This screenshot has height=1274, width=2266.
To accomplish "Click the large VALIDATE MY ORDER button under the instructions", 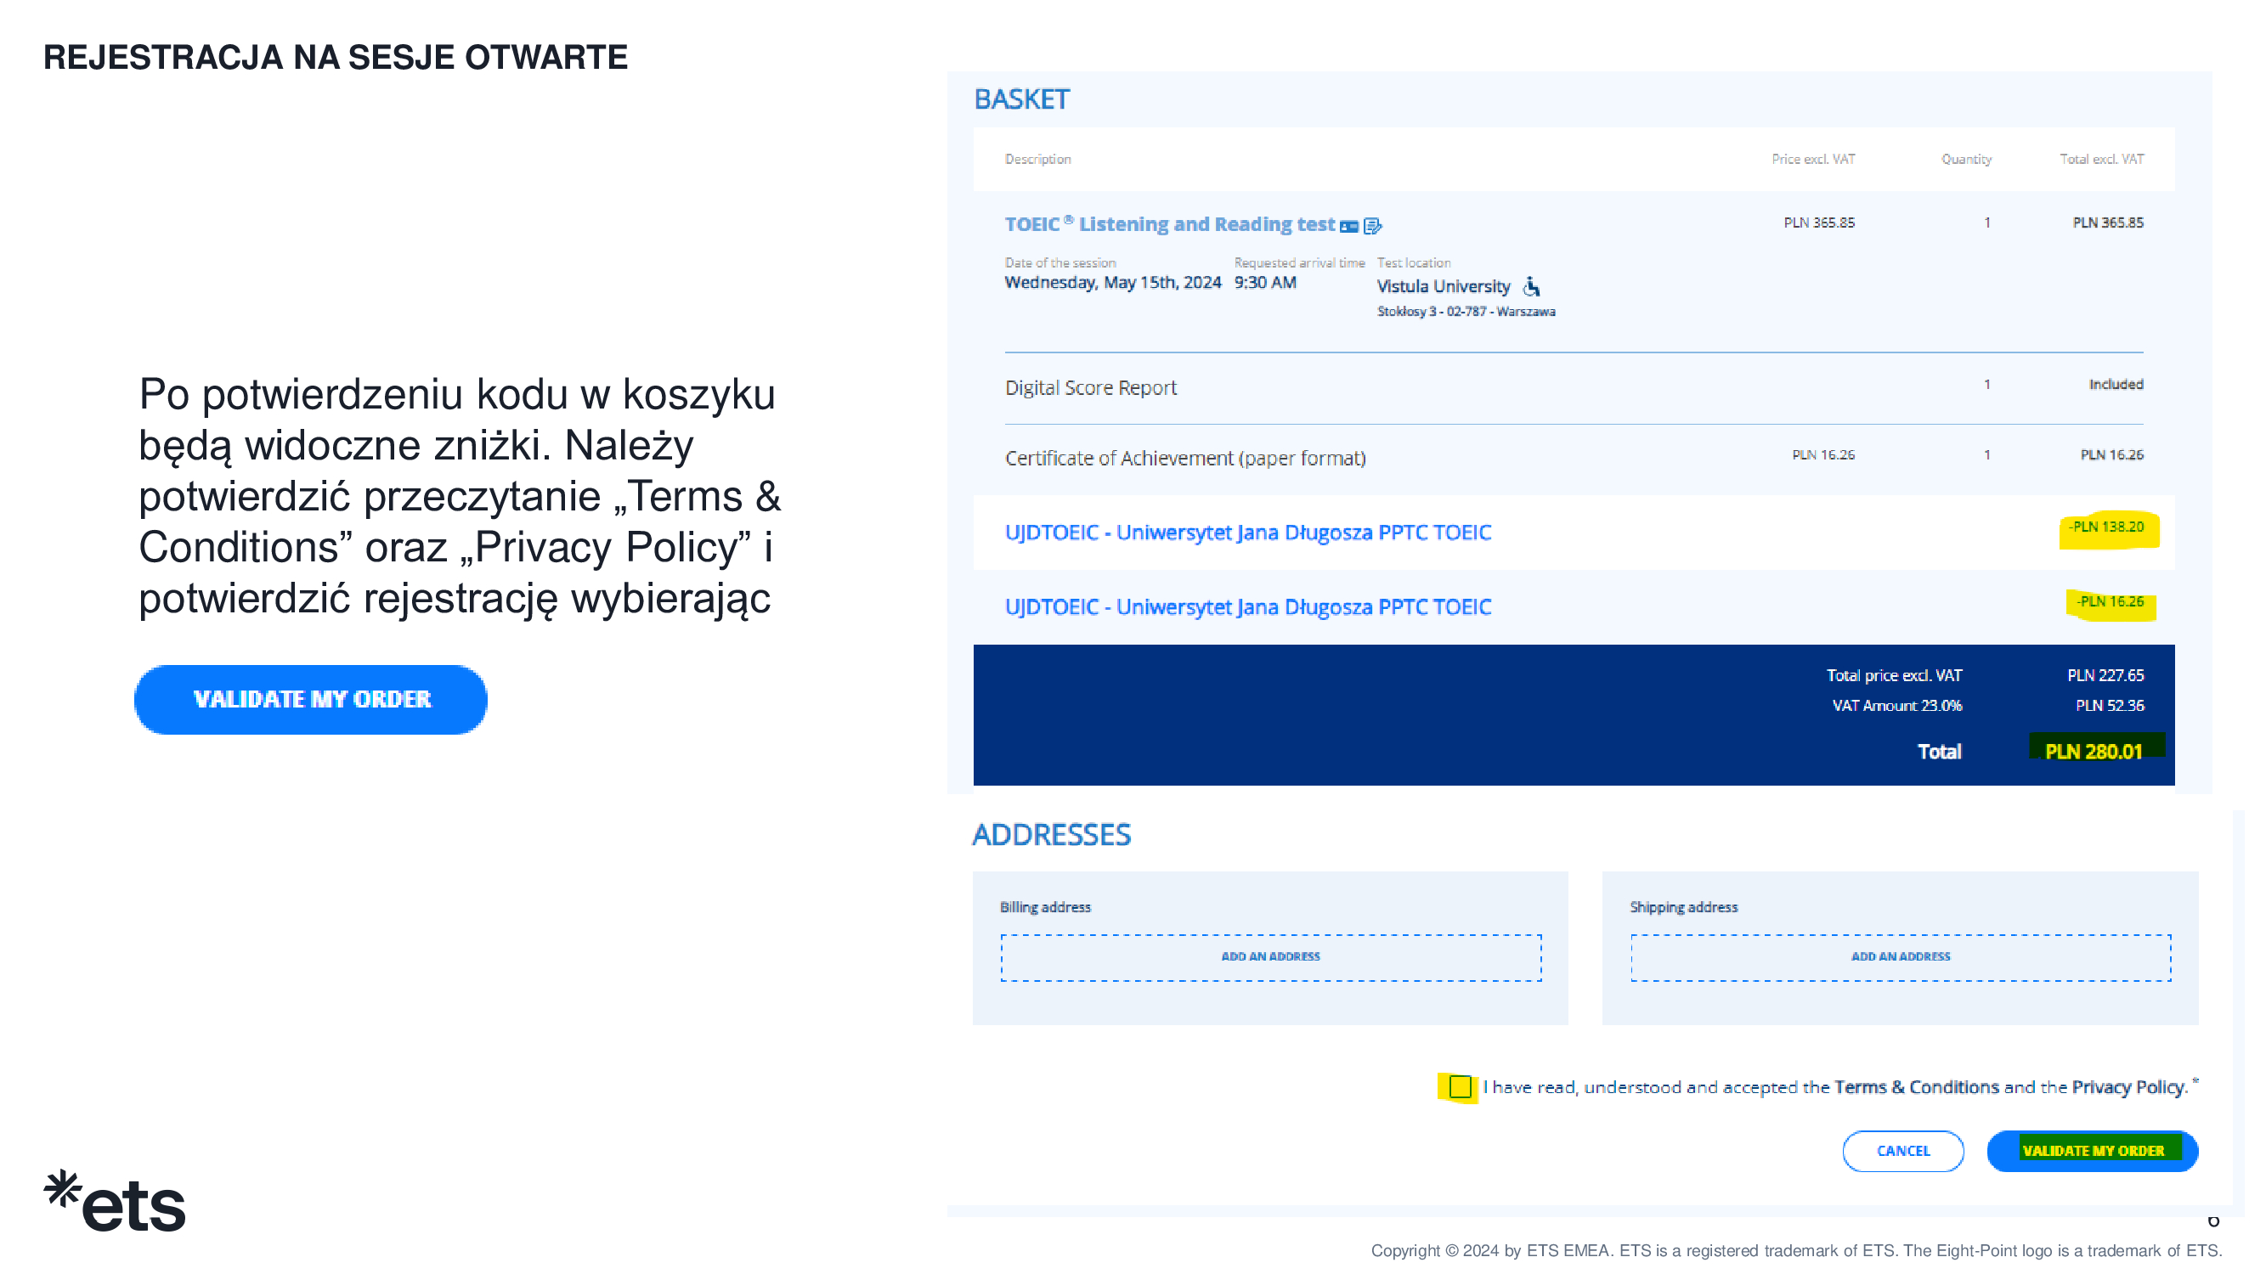I will tap(310, 700).
